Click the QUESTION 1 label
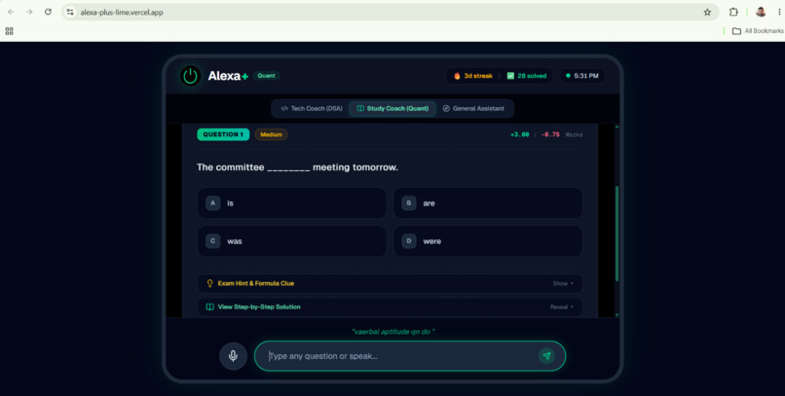 pos(223,134)
